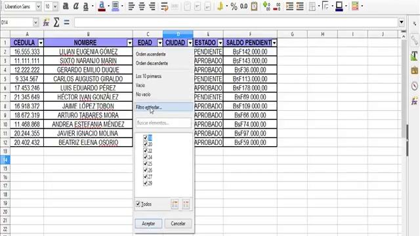Open the EDAD column filter dropdown
The width and height of the screenshot is (420, 236).
coord(160,43)
